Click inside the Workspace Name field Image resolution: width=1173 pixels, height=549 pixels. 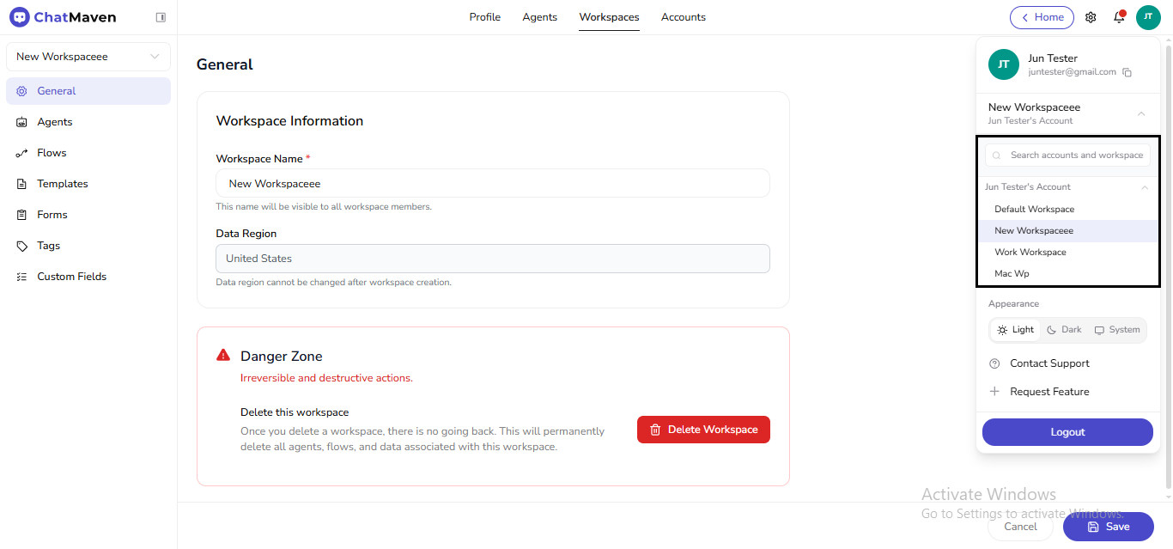[x=492, y=183]
